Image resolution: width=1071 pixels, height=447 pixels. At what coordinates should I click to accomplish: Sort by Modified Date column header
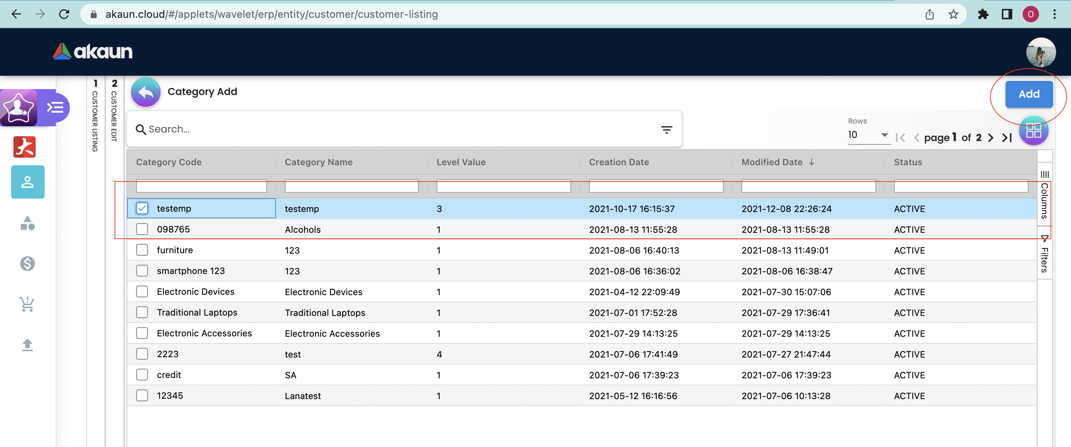coord(772,162)
